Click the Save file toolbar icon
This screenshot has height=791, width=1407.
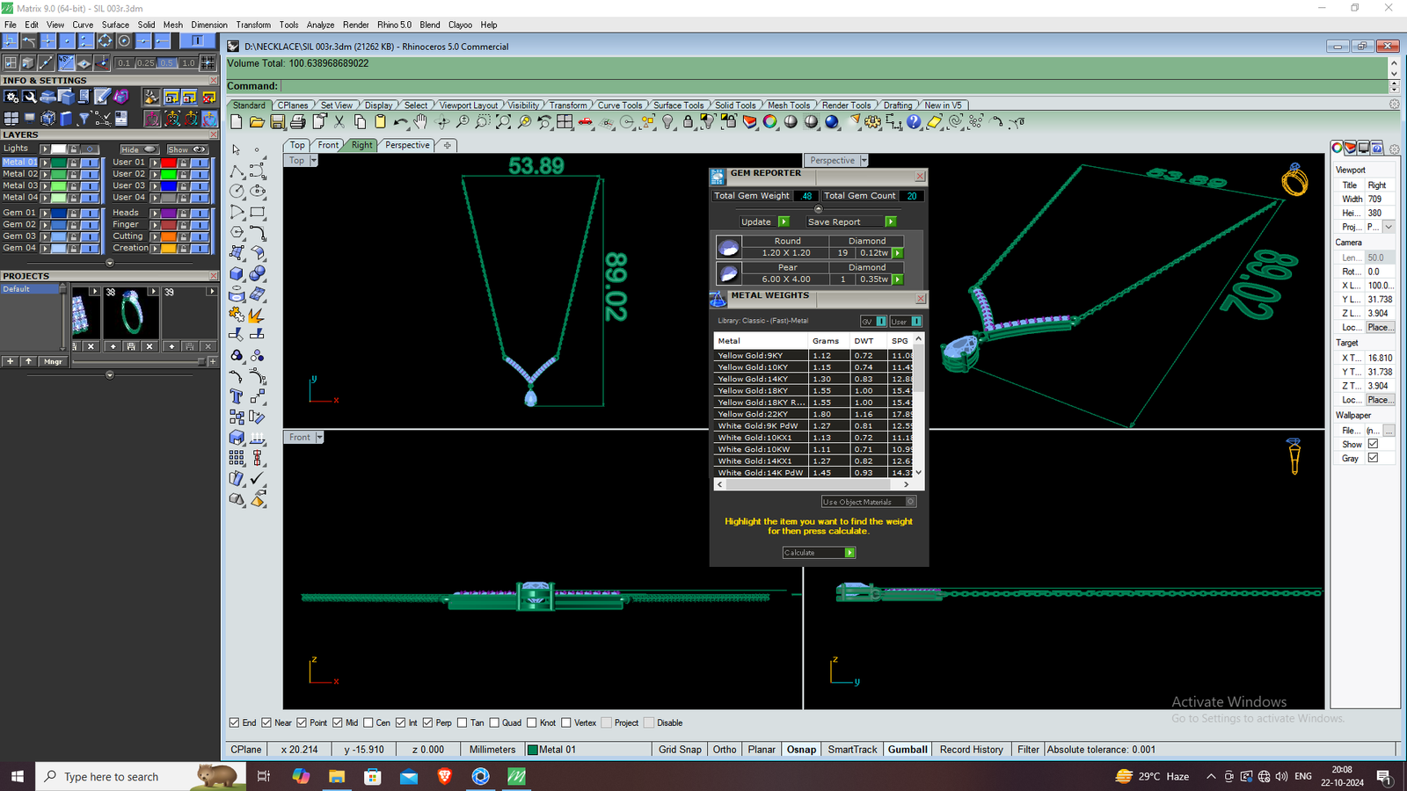click(x=278, y=122)
